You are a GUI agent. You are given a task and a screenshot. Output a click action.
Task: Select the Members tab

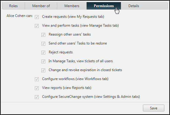[72, 6]
